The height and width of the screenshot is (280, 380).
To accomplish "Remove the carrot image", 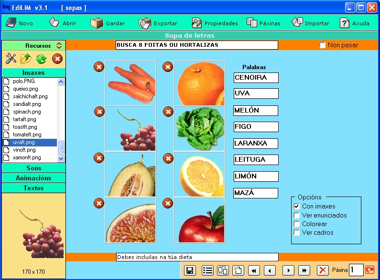I will 99,67.
